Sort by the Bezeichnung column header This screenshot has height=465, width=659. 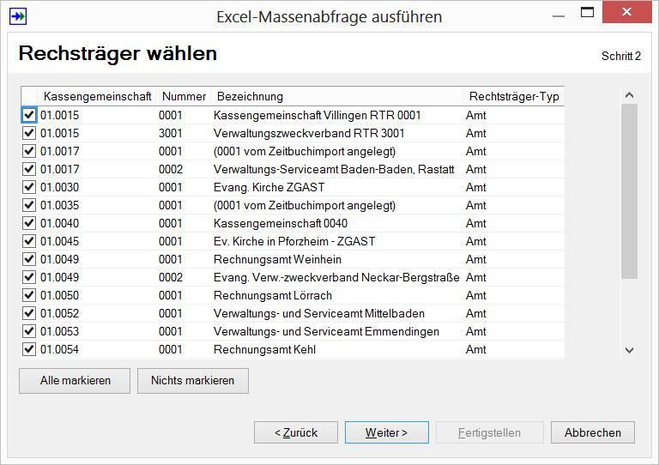click(x=336, y=96)
